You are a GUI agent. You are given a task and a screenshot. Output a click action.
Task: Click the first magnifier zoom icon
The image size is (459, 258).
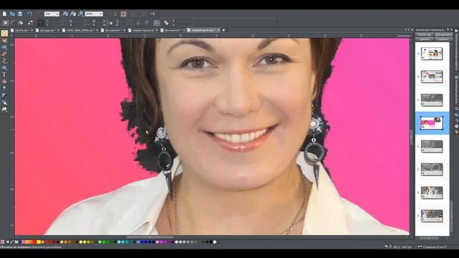[65, 14]
